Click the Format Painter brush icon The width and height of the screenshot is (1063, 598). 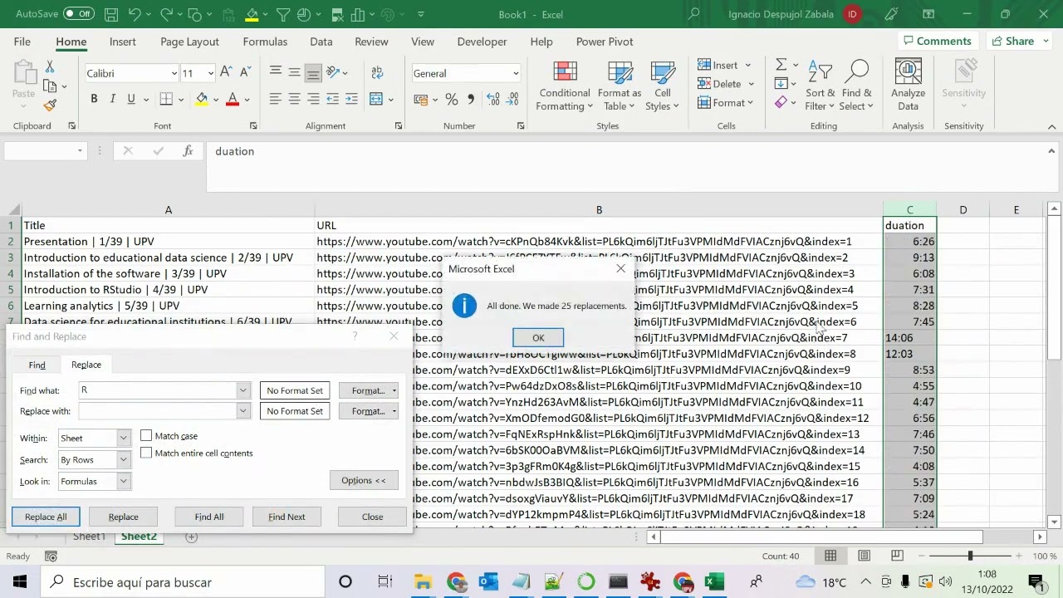50,105
